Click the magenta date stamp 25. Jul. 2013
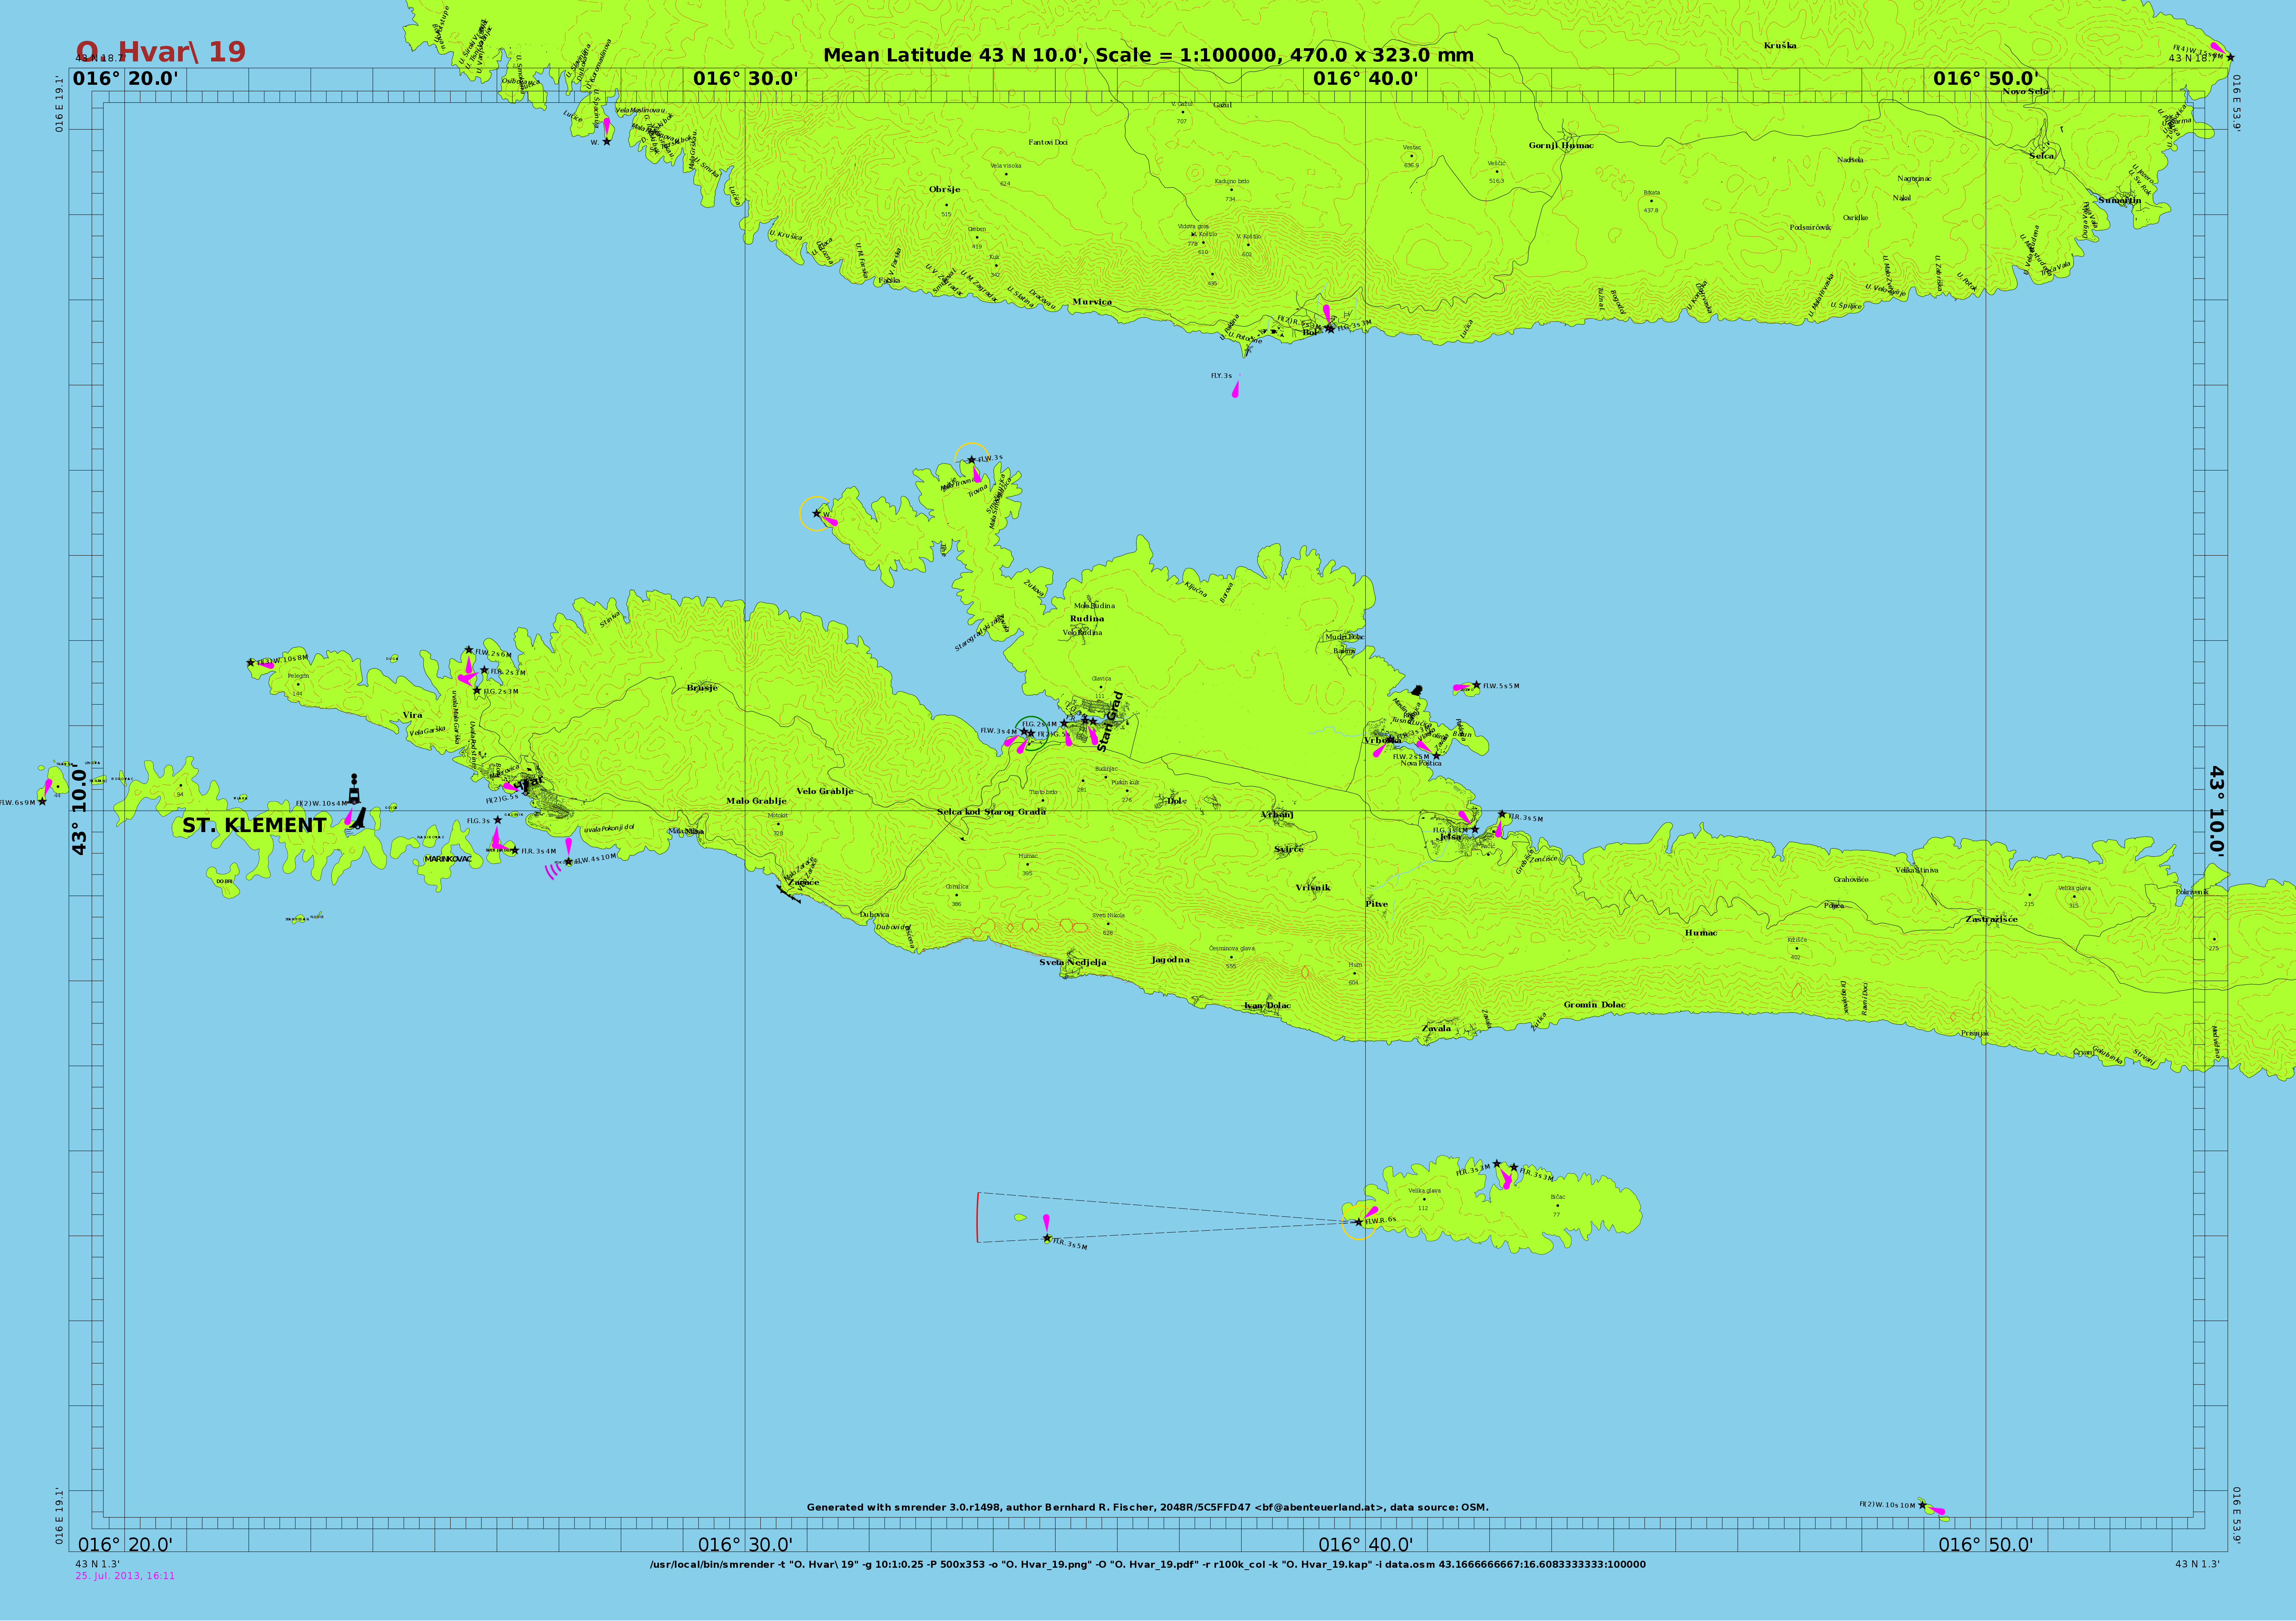 click(x=125, y=1576)
